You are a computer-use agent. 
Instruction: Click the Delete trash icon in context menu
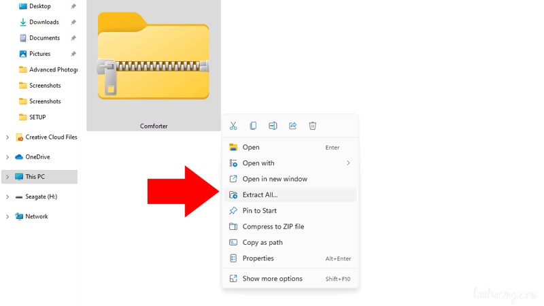(x=313, y=126)
